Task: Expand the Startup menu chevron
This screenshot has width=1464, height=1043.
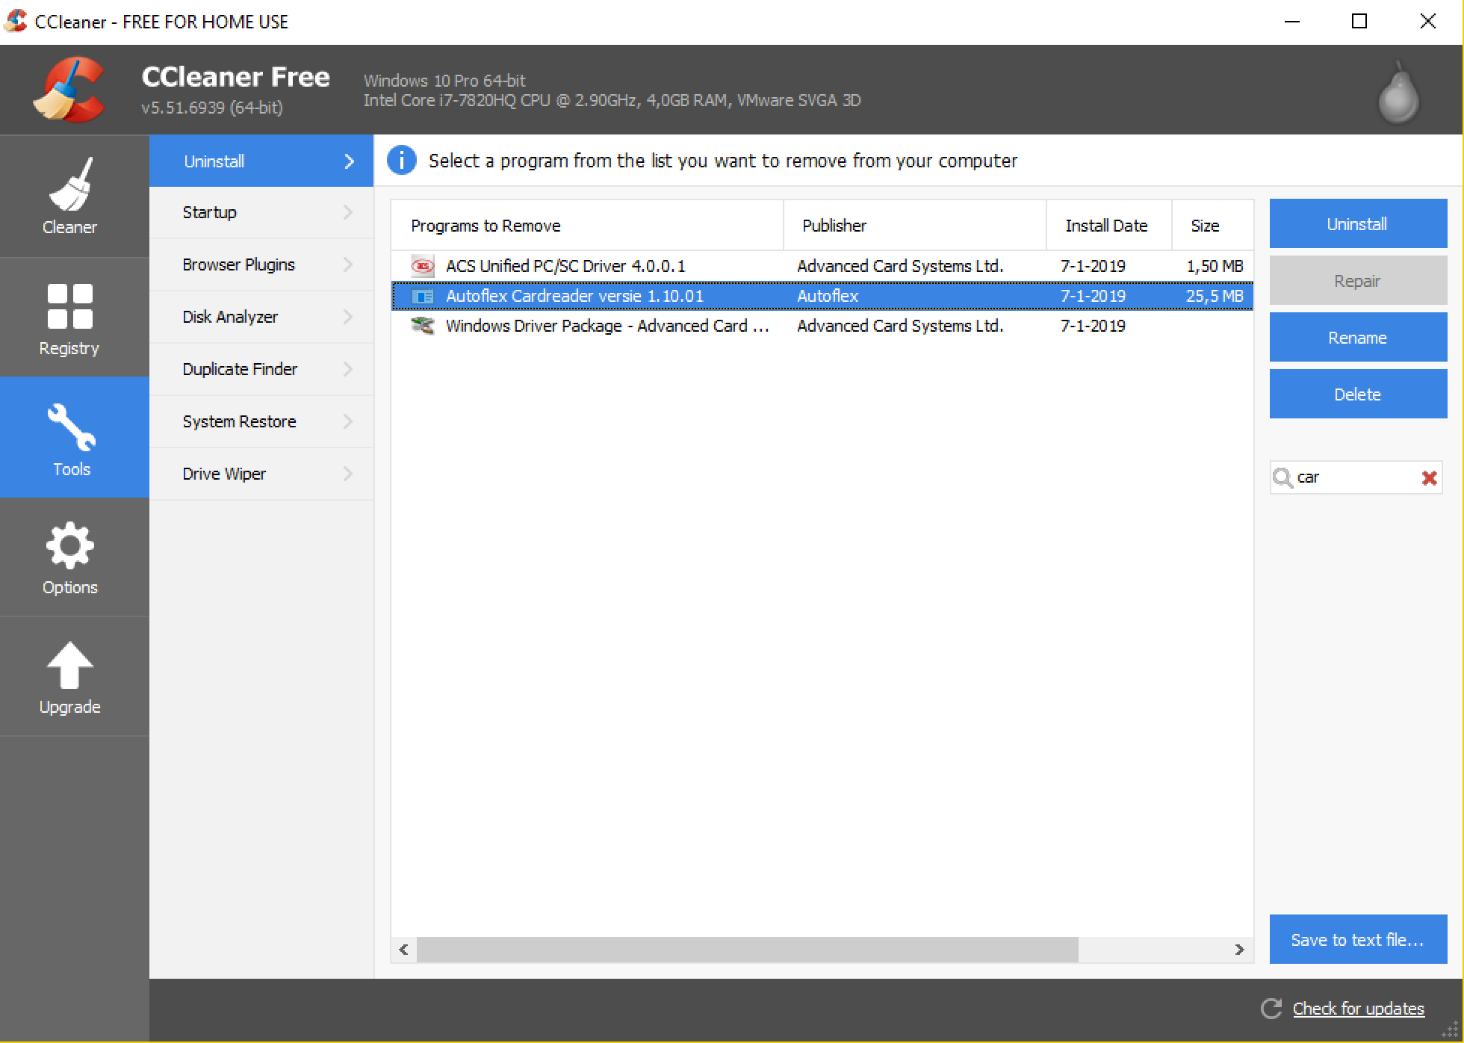Action: pos(348,212)
